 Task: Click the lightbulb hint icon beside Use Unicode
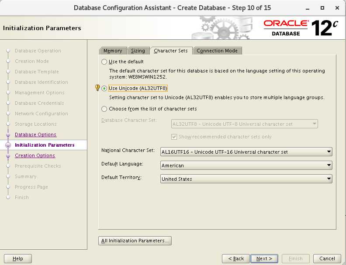click(x=97, y=88)
